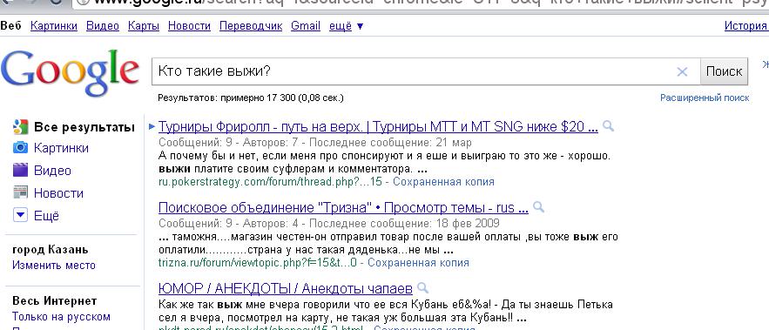Click the Google logo
The height and width of the screenshot is (330, 769).
[70, 73]
